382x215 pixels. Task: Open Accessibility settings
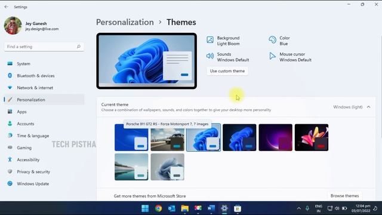[44, 159]
